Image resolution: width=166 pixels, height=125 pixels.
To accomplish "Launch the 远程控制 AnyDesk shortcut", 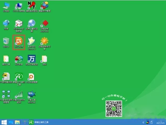I will (x=44, y=24).
